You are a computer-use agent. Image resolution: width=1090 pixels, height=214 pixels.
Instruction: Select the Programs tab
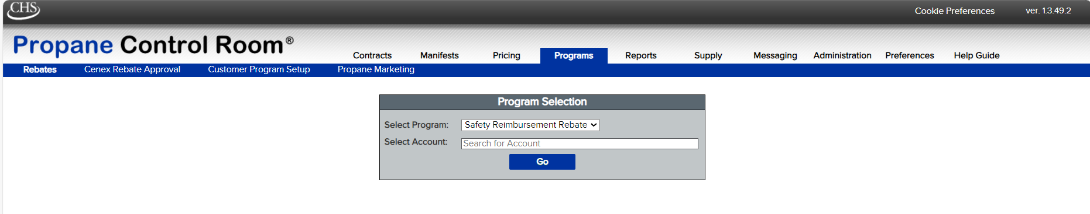pos(574,55)
